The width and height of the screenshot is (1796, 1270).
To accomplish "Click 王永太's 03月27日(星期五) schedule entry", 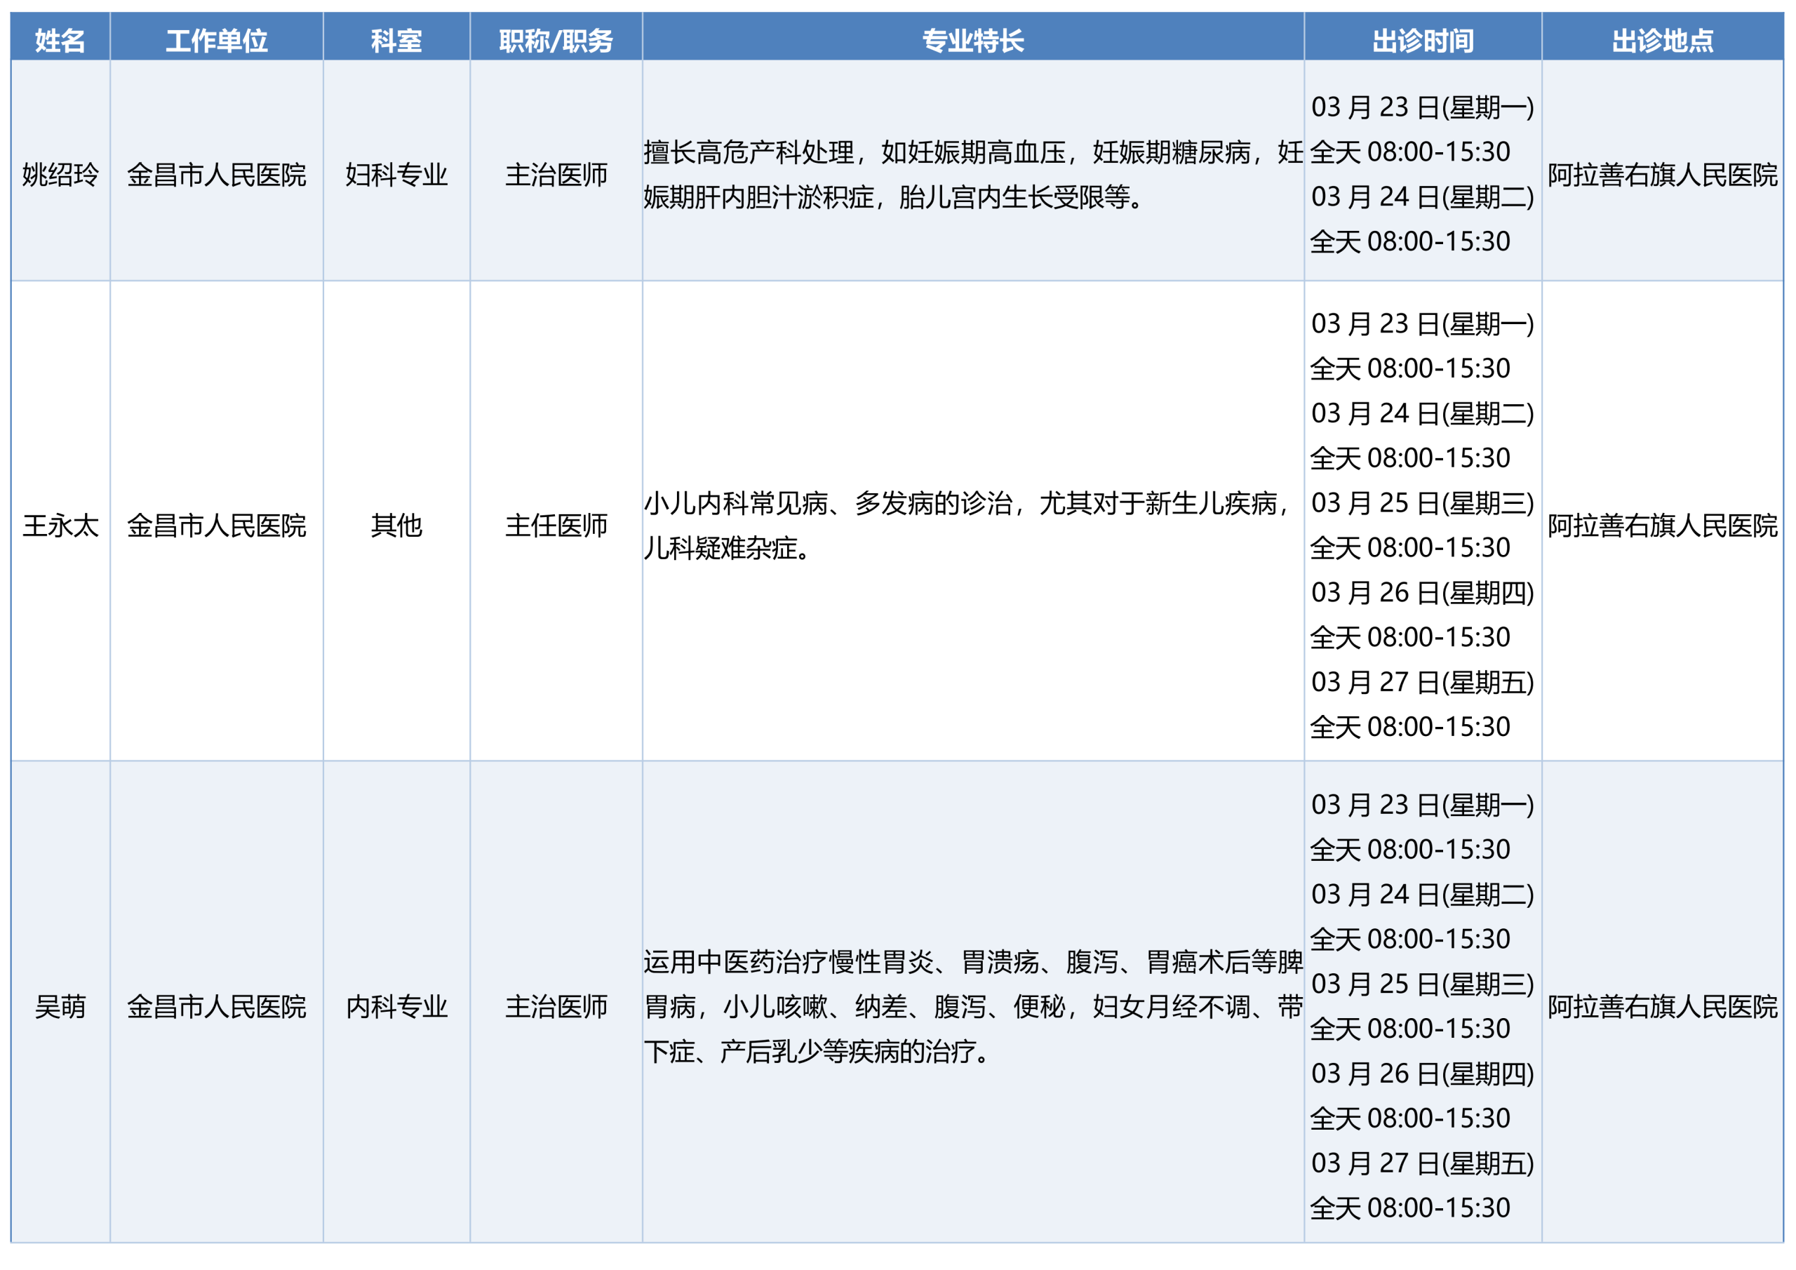I will [x=1422, y=682].
